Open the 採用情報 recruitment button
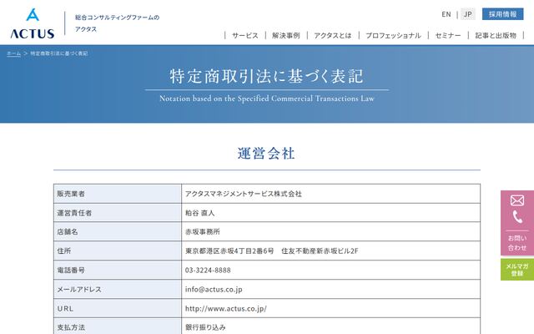 coord(502,14)
